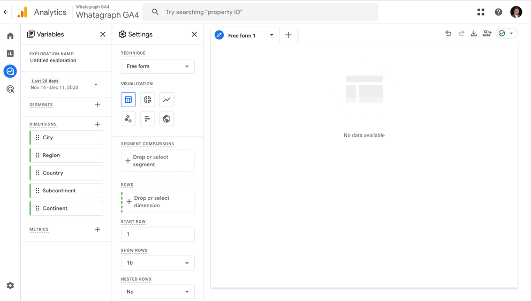This screenshot has width=531, height=301.
Task: Click the Start row input field
Action: point(158,234)
